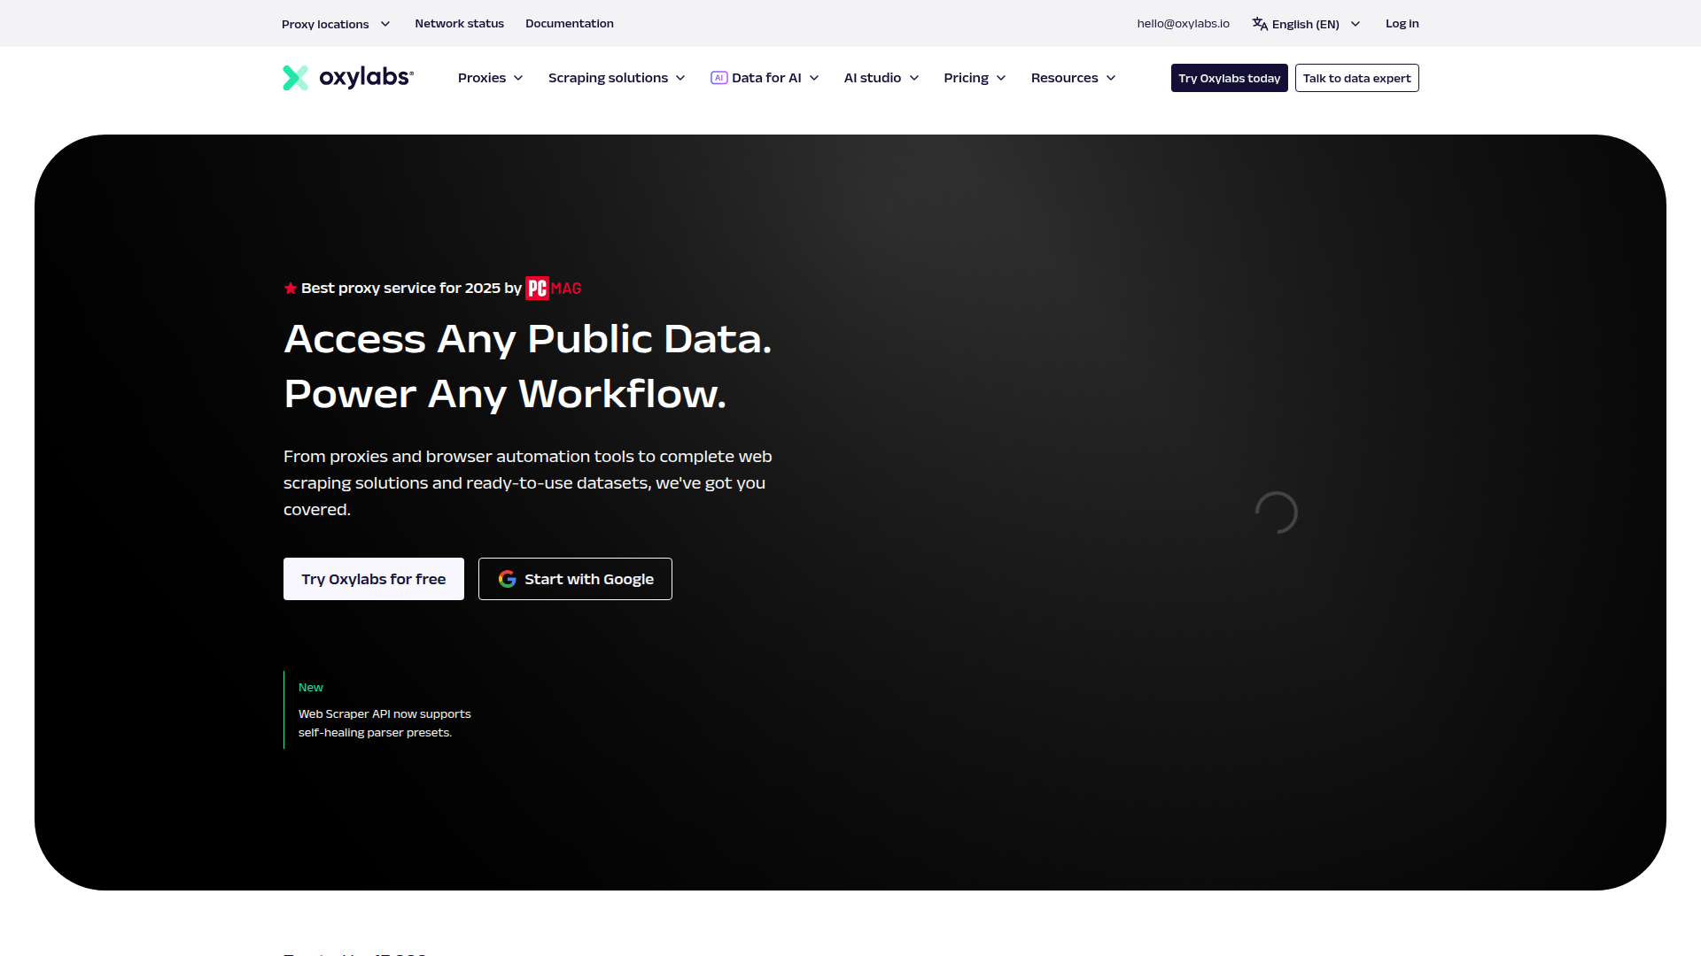
Task: Expand the Scraping solutions menu
Action: 617,78
